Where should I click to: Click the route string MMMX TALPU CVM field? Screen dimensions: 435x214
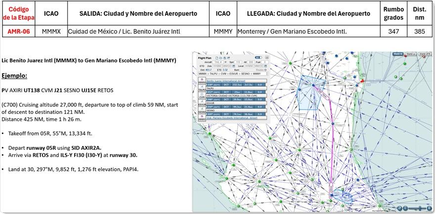(x=233, y=73)
